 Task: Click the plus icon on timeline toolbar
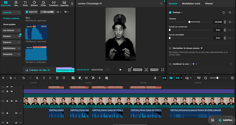pyautogui.click(x=3, y=78)
